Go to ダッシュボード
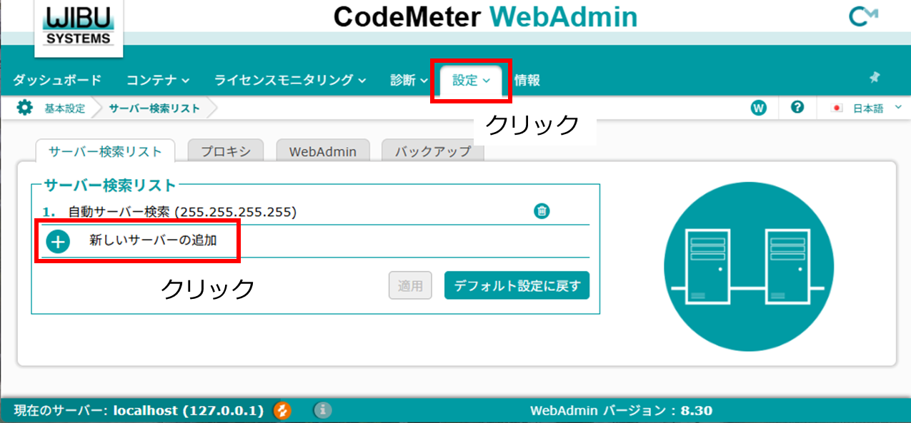The width and height of the screenshot is (911, 423). click(x=57, y=81)
